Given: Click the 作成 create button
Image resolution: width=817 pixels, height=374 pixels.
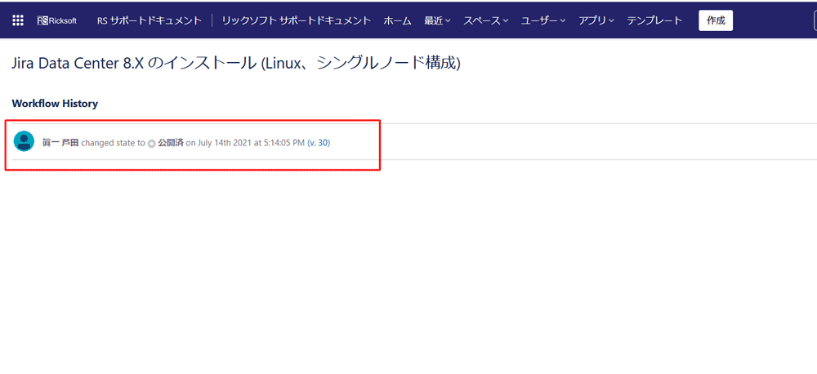Looking at the screenshot, I should pyautogui.click(x=716, y=21).
